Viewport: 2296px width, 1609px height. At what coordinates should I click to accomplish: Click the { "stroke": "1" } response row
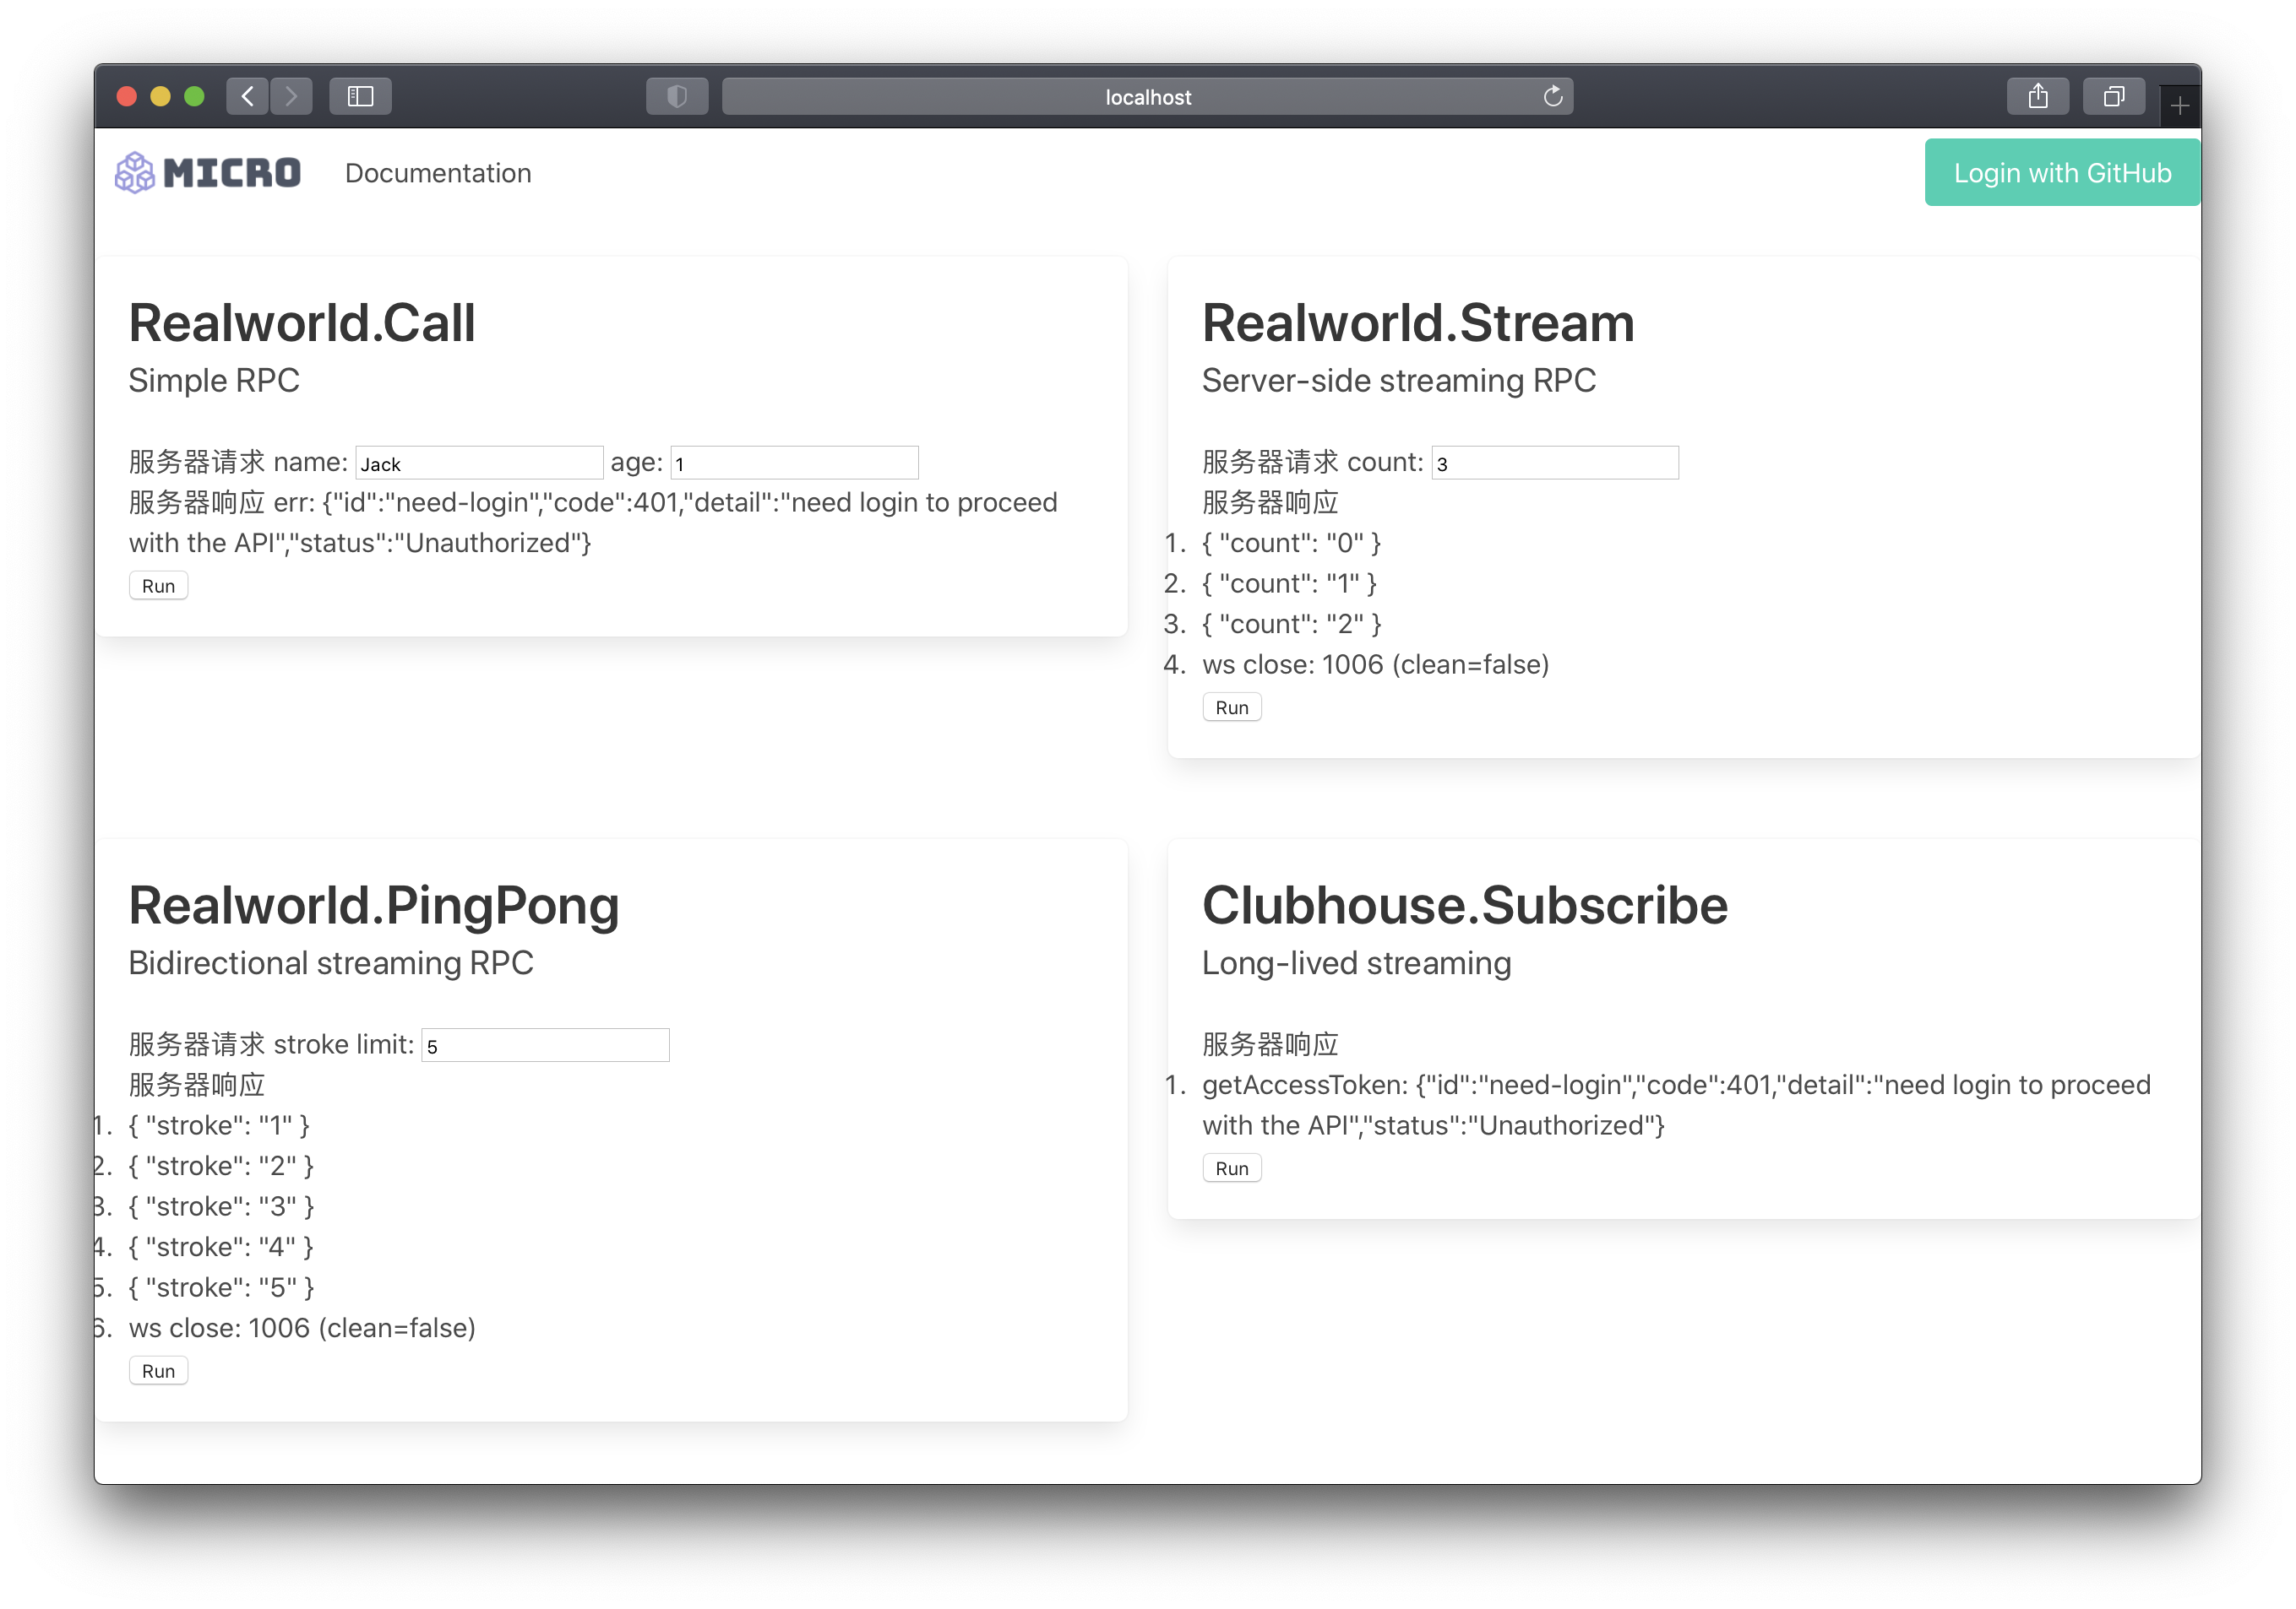(x=219, y=1125)
